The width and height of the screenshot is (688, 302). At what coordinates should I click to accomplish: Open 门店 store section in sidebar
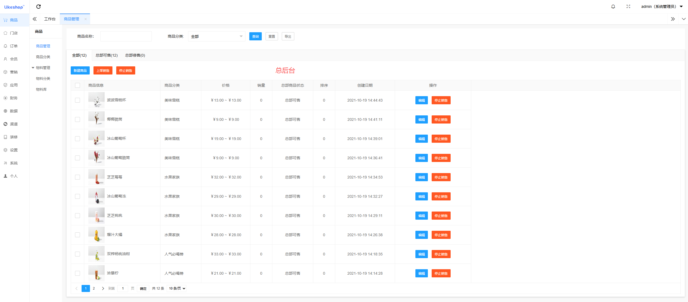pos(14,33)
